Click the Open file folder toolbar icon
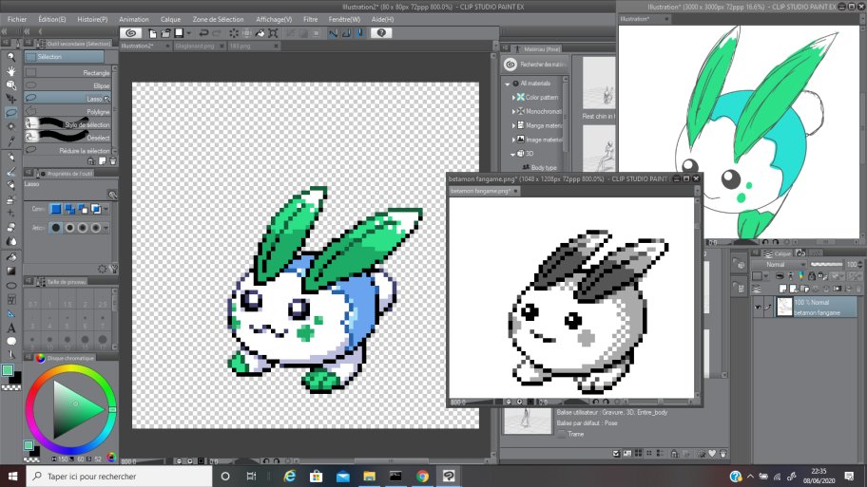 165,33
